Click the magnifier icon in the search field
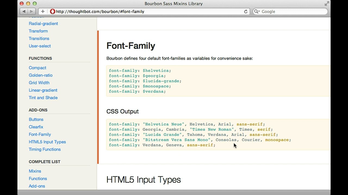 point(256,11)
